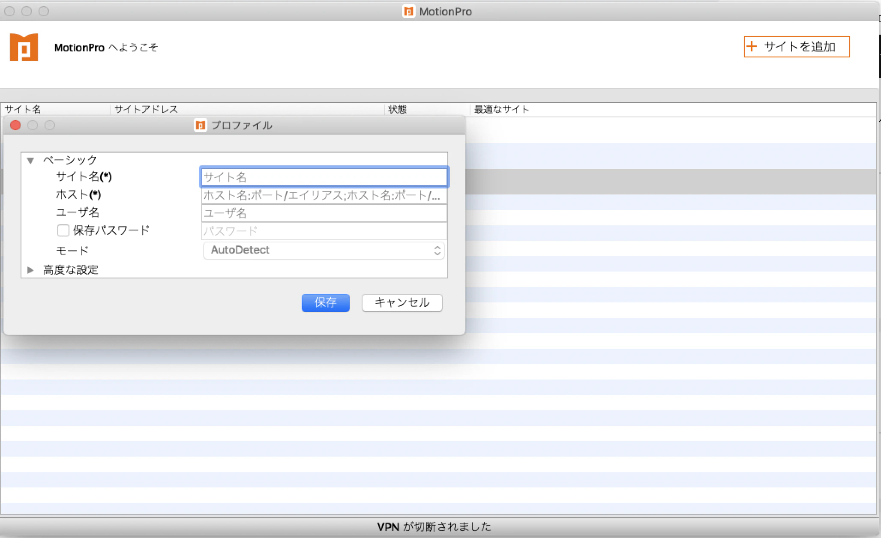Screen dimensions: 881x538
Task: Click the パスワード input field
Action: click(x=324, y=231)
